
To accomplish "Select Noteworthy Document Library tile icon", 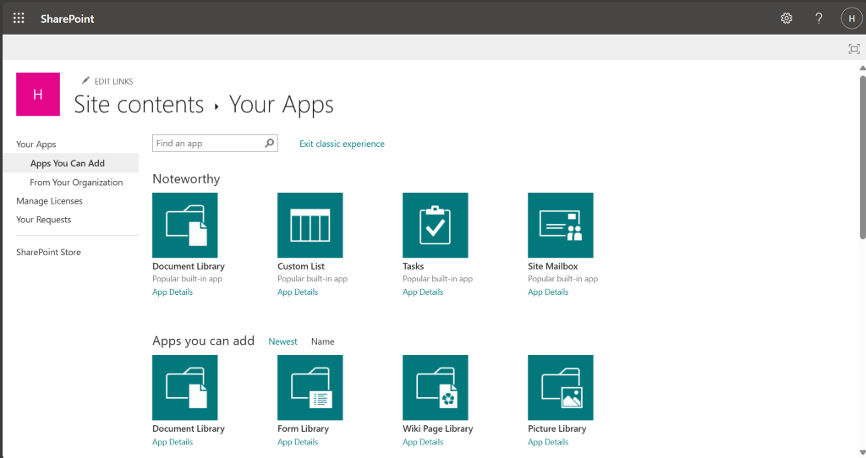I will coord(185,225).
